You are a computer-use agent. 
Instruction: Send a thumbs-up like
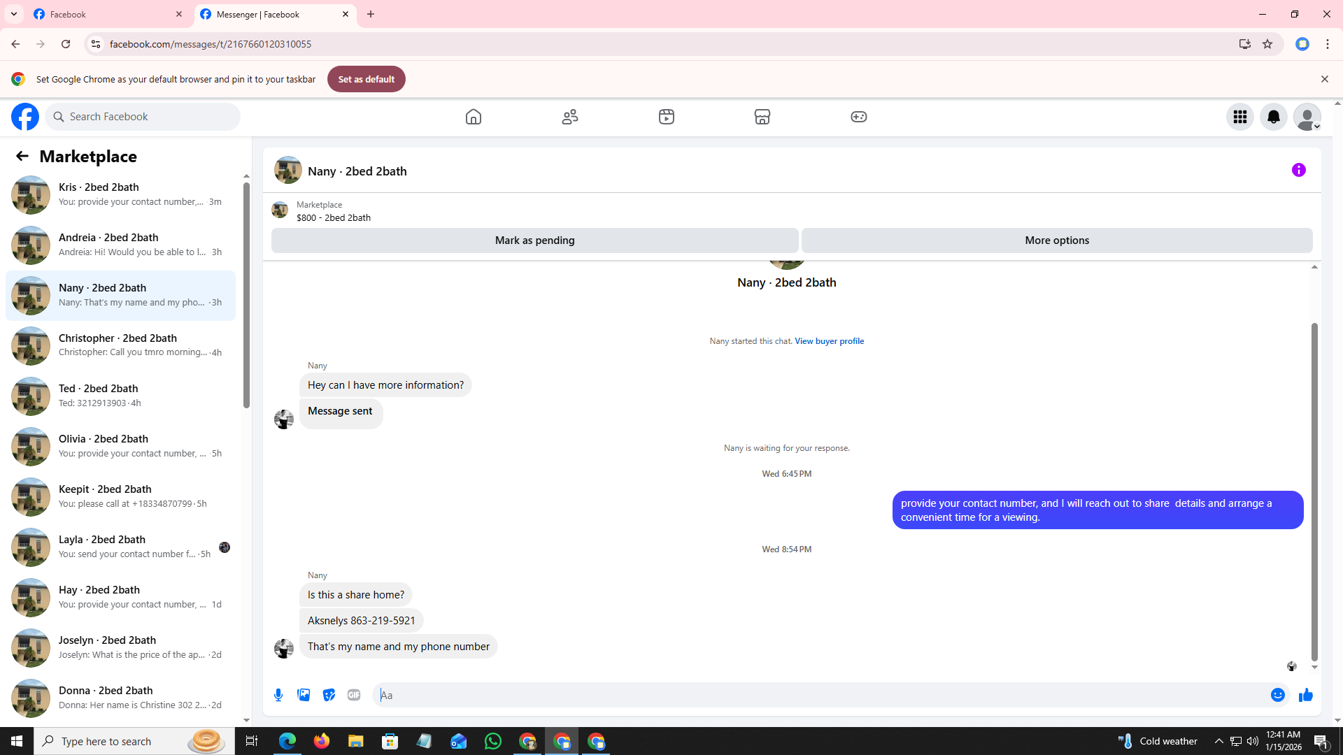point(1305,695)
